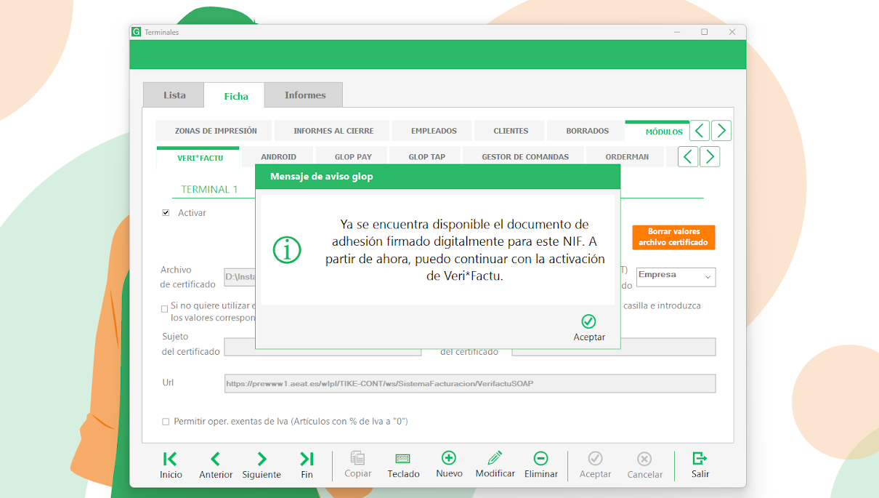This screenshot has height=498, width=879.
Task: Delete the record with Eliminar icon
Action: tap(540, 458)
